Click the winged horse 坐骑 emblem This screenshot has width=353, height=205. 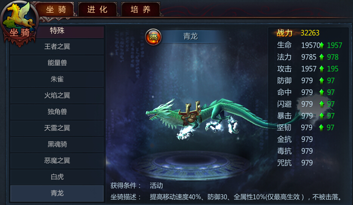(x=20, y=22)
